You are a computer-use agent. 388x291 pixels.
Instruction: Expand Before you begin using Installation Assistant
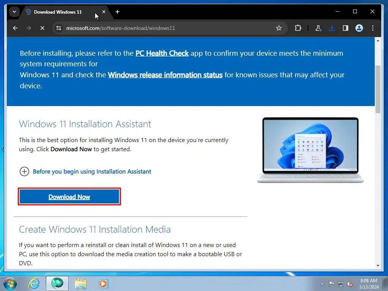pos(85,172)
